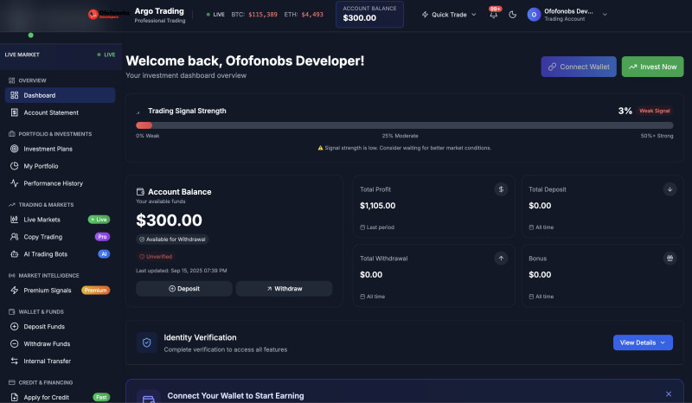The height and width of the screenshot is (403, 692).
Task: Expand the Ofofonobs Developer account menu
Action: tap(567, 15)
